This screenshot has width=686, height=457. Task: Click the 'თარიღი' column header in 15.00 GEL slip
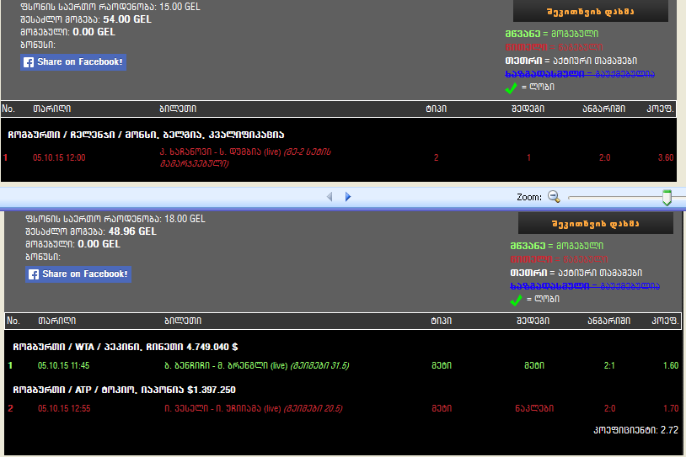pyautogui.click(x=52, y=109)
